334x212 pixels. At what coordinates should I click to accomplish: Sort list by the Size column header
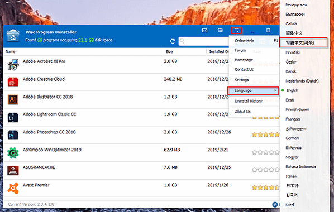coord(169,52)
